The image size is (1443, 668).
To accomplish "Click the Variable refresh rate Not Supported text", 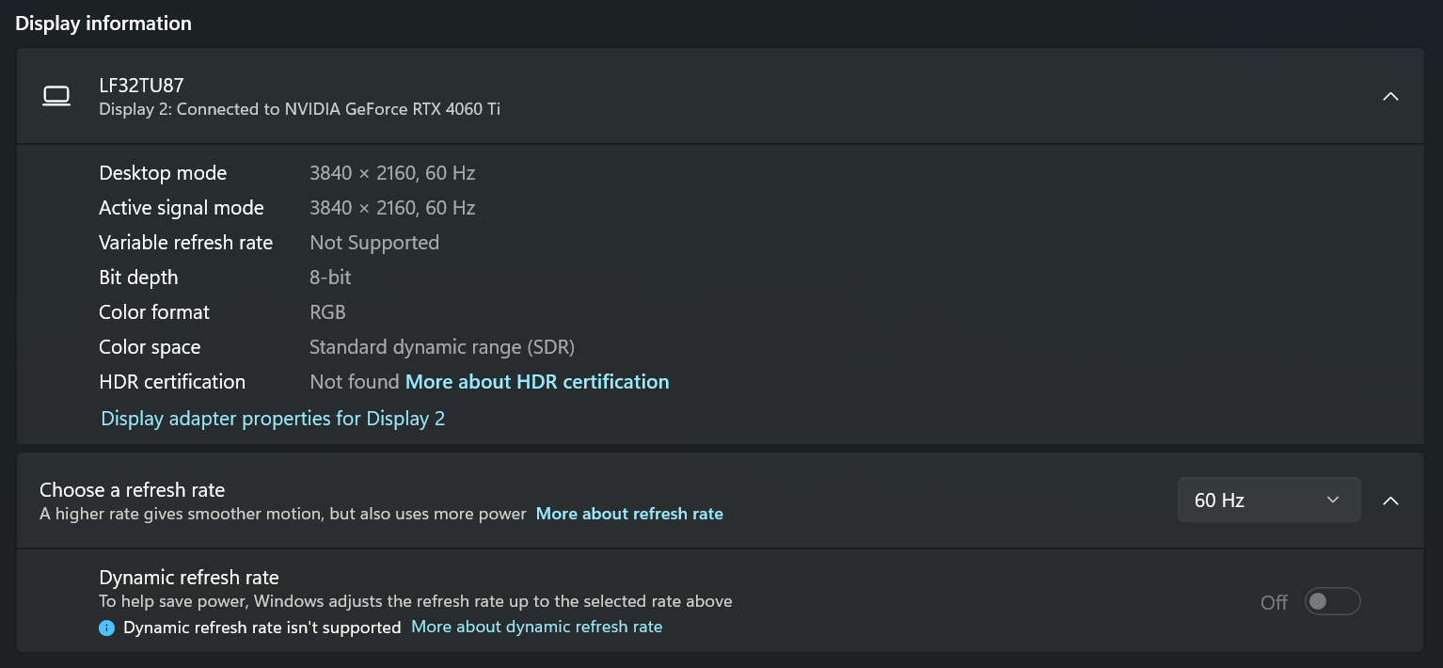I will pos(374,243).
